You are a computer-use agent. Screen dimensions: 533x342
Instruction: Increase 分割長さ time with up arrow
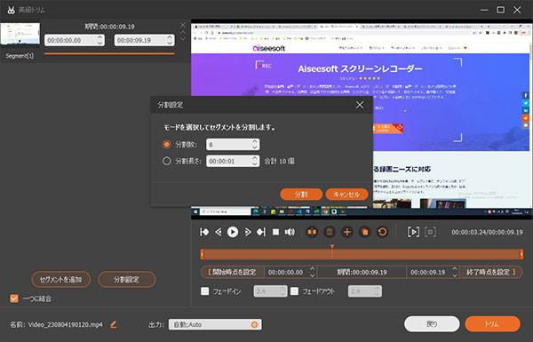(255, 158)
